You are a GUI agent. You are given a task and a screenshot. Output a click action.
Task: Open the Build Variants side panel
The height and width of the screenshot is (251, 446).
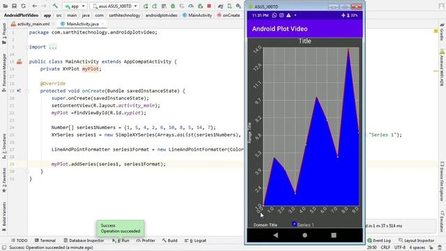[4, 217]
